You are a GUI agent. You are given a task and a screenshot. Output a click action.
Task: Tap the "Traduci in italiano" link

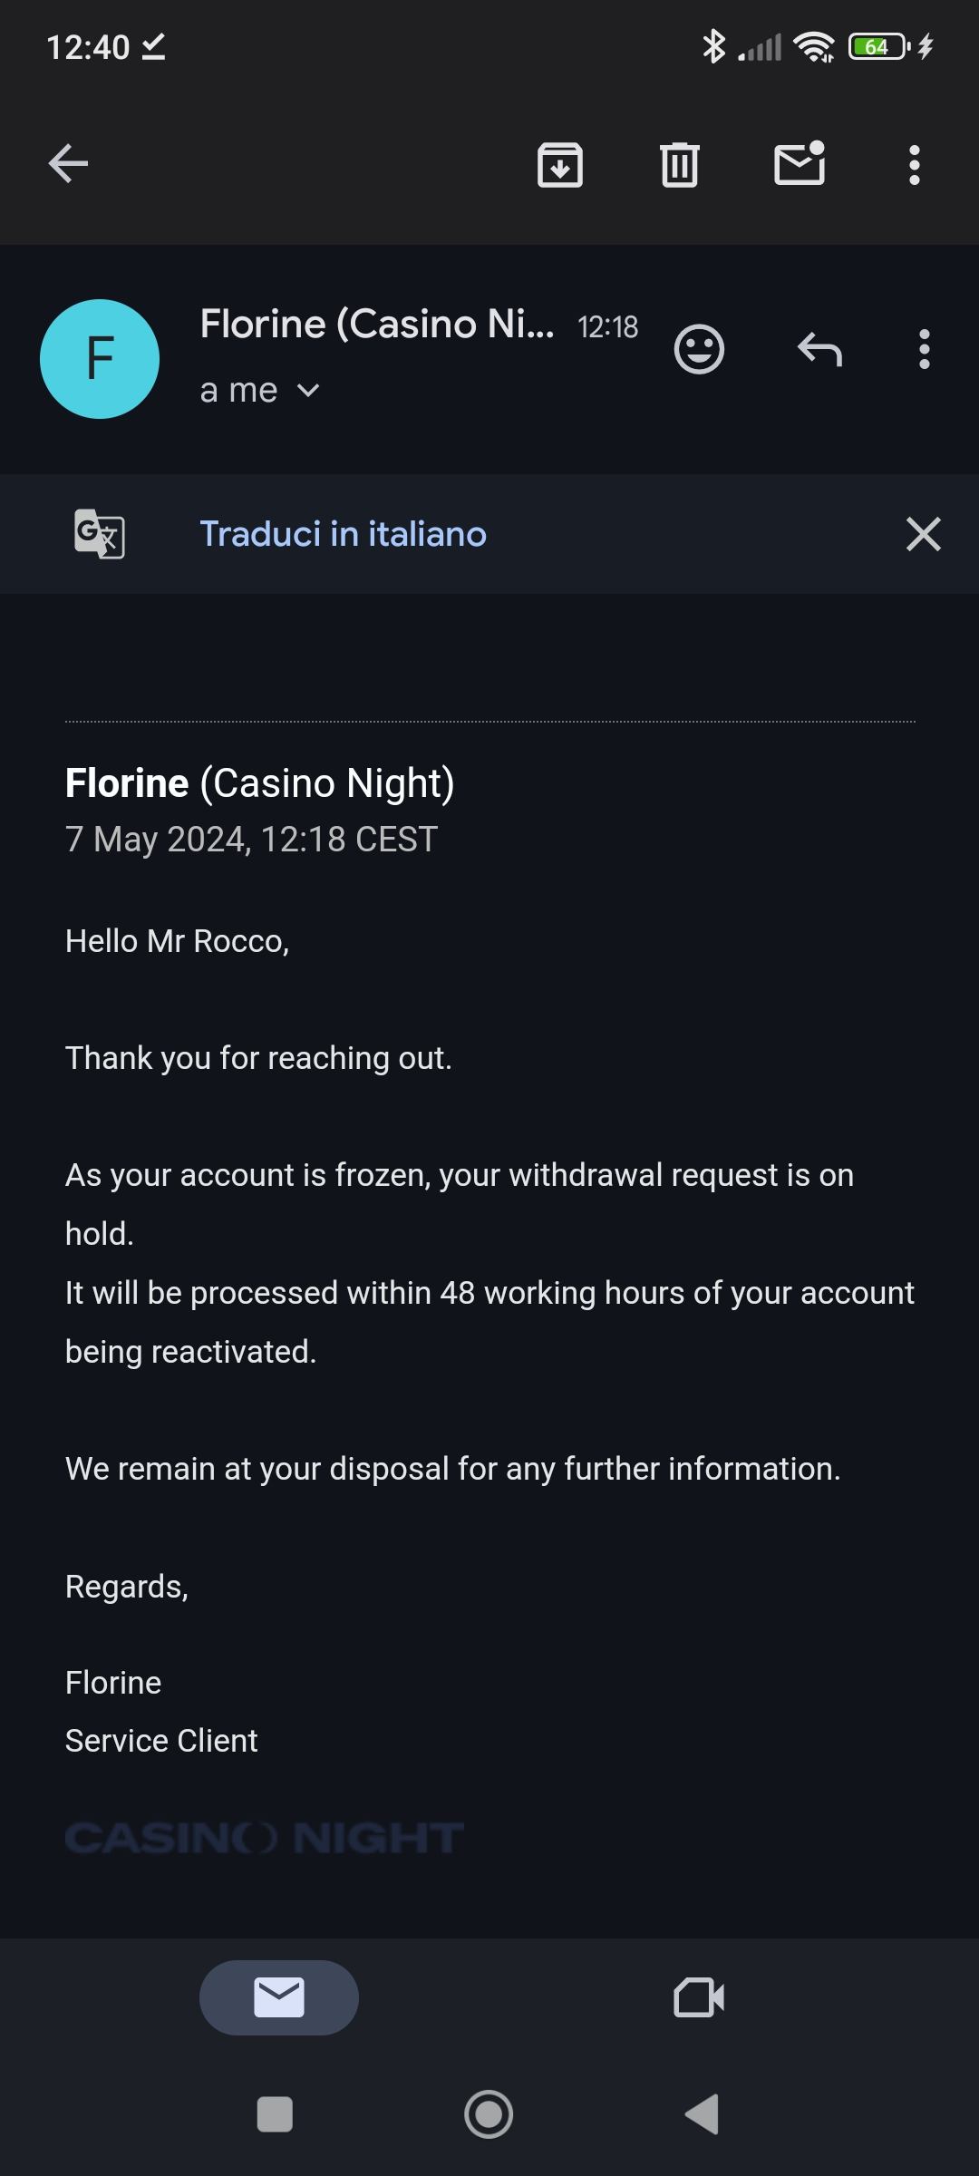click(343, 534)
